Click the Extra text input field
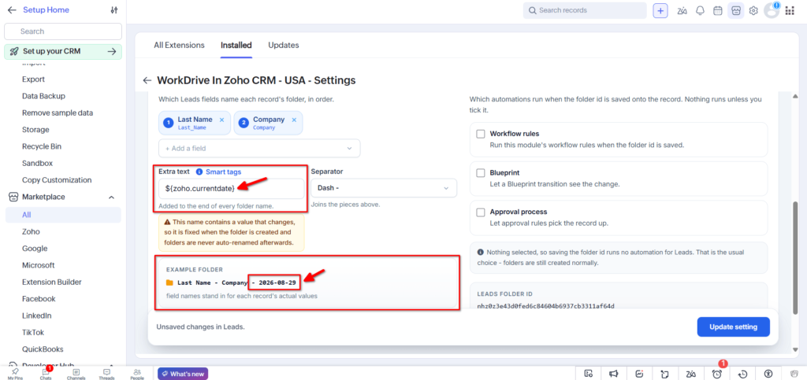Viewport: 807px width, 380px height. point(231,189)
